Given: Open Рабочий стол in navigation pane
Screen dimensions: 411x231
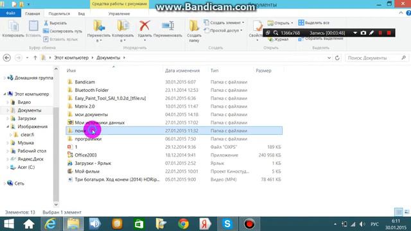Looking at the screenshot, I should click(31, 151).
